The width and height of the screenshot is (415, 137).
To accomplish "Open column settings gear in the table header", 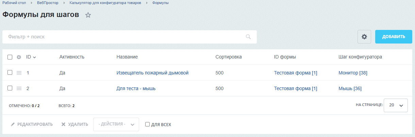I will (19, 57).
